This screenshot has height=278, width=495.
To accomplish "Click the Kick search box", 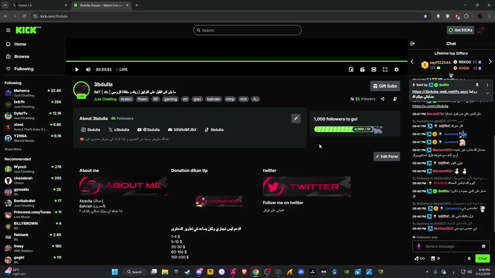I will 247,30.
